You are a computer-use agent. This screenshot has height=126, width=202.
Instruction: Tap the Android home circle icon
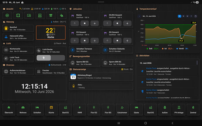pos(145,123)
